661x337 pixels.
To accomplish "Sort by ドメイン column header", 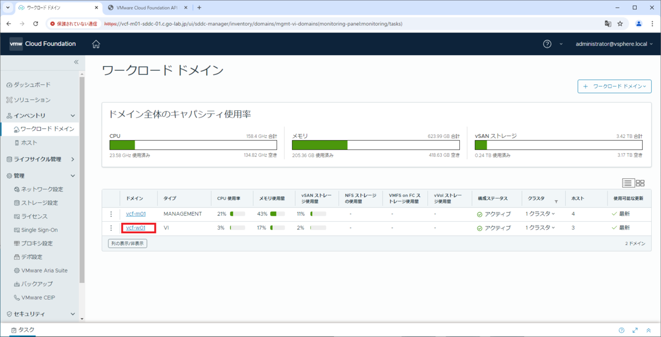I will coord(134,198).
